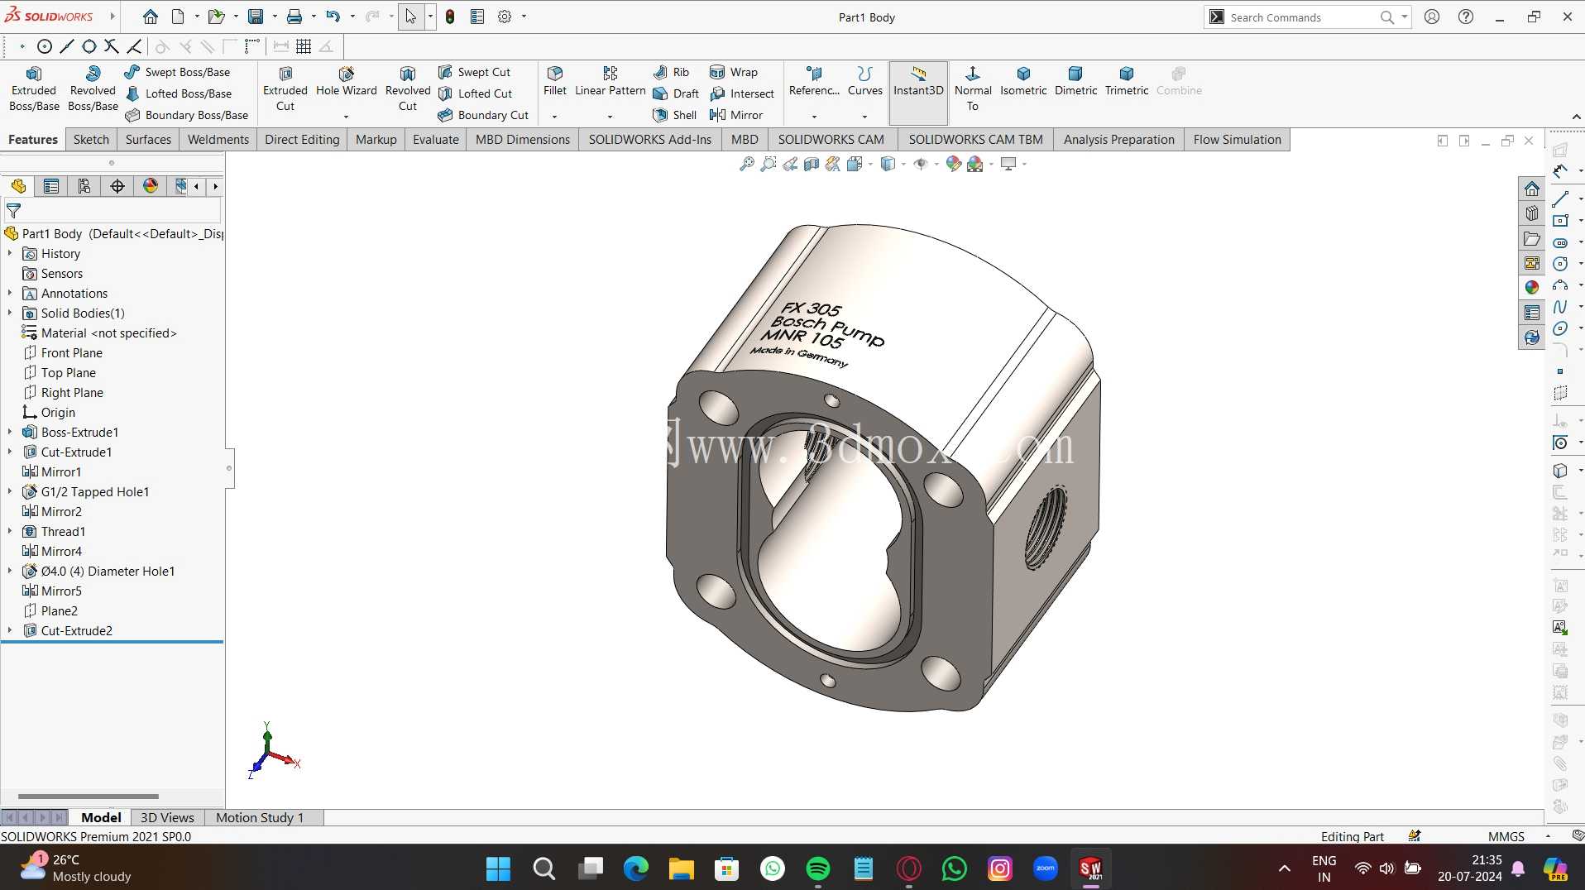Select the Revolved Boss/Base tool
The width and height of the screenshot is (1585, 890).
pos(93,89)
